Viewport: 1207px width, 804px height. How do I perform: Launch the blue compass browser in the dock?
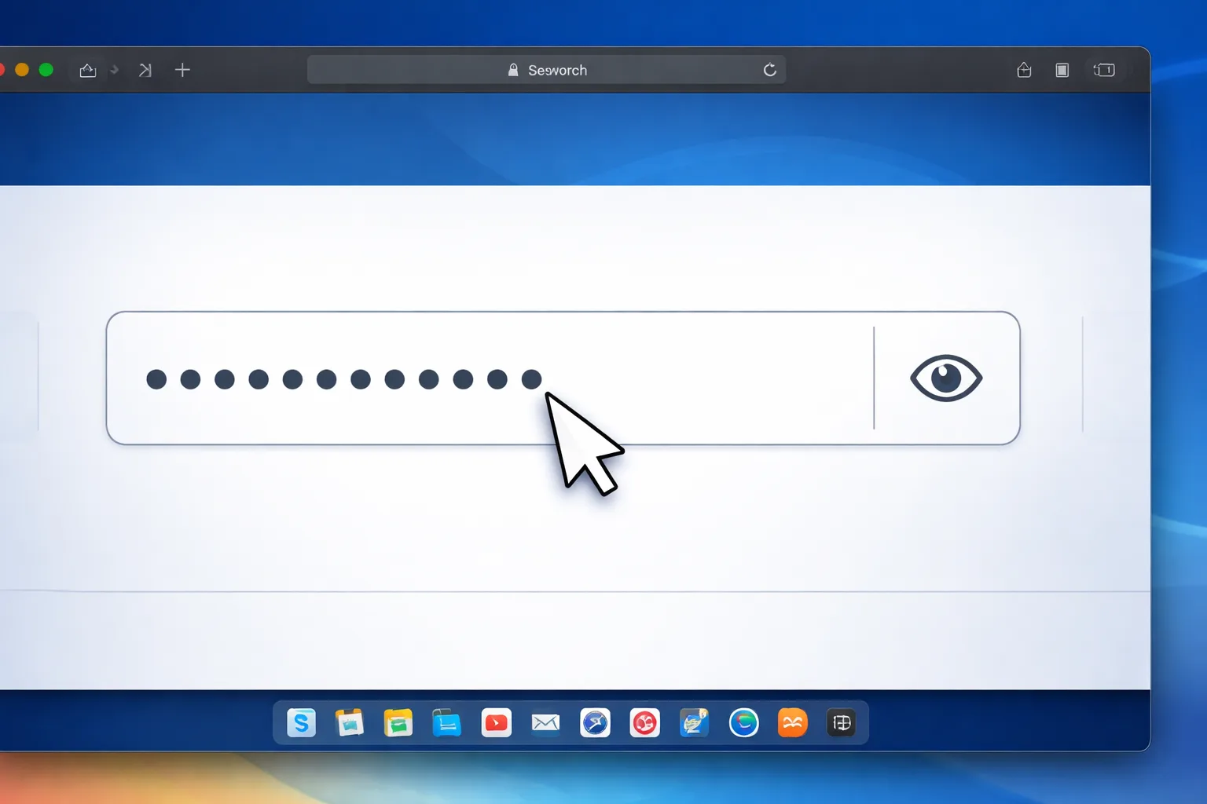[x=595, y=722]
